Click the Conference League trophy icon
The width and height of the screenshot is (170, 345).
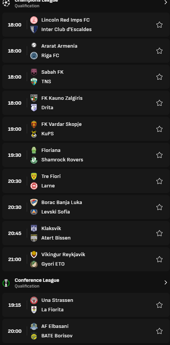coord(6,283)
